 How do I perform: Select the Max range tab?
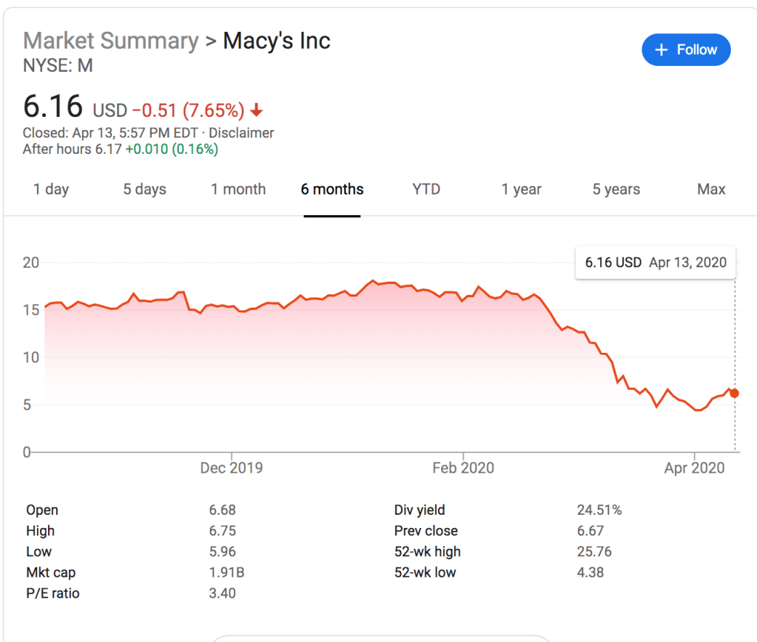point(711,189)
